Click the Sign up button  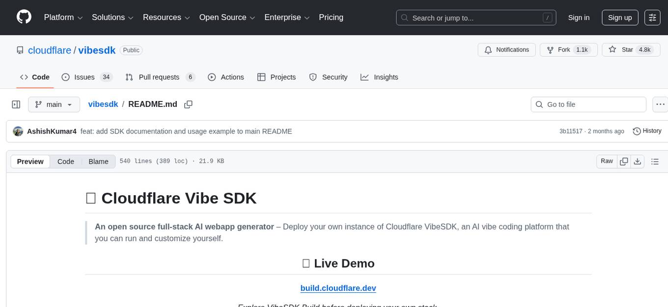(619, 17)
